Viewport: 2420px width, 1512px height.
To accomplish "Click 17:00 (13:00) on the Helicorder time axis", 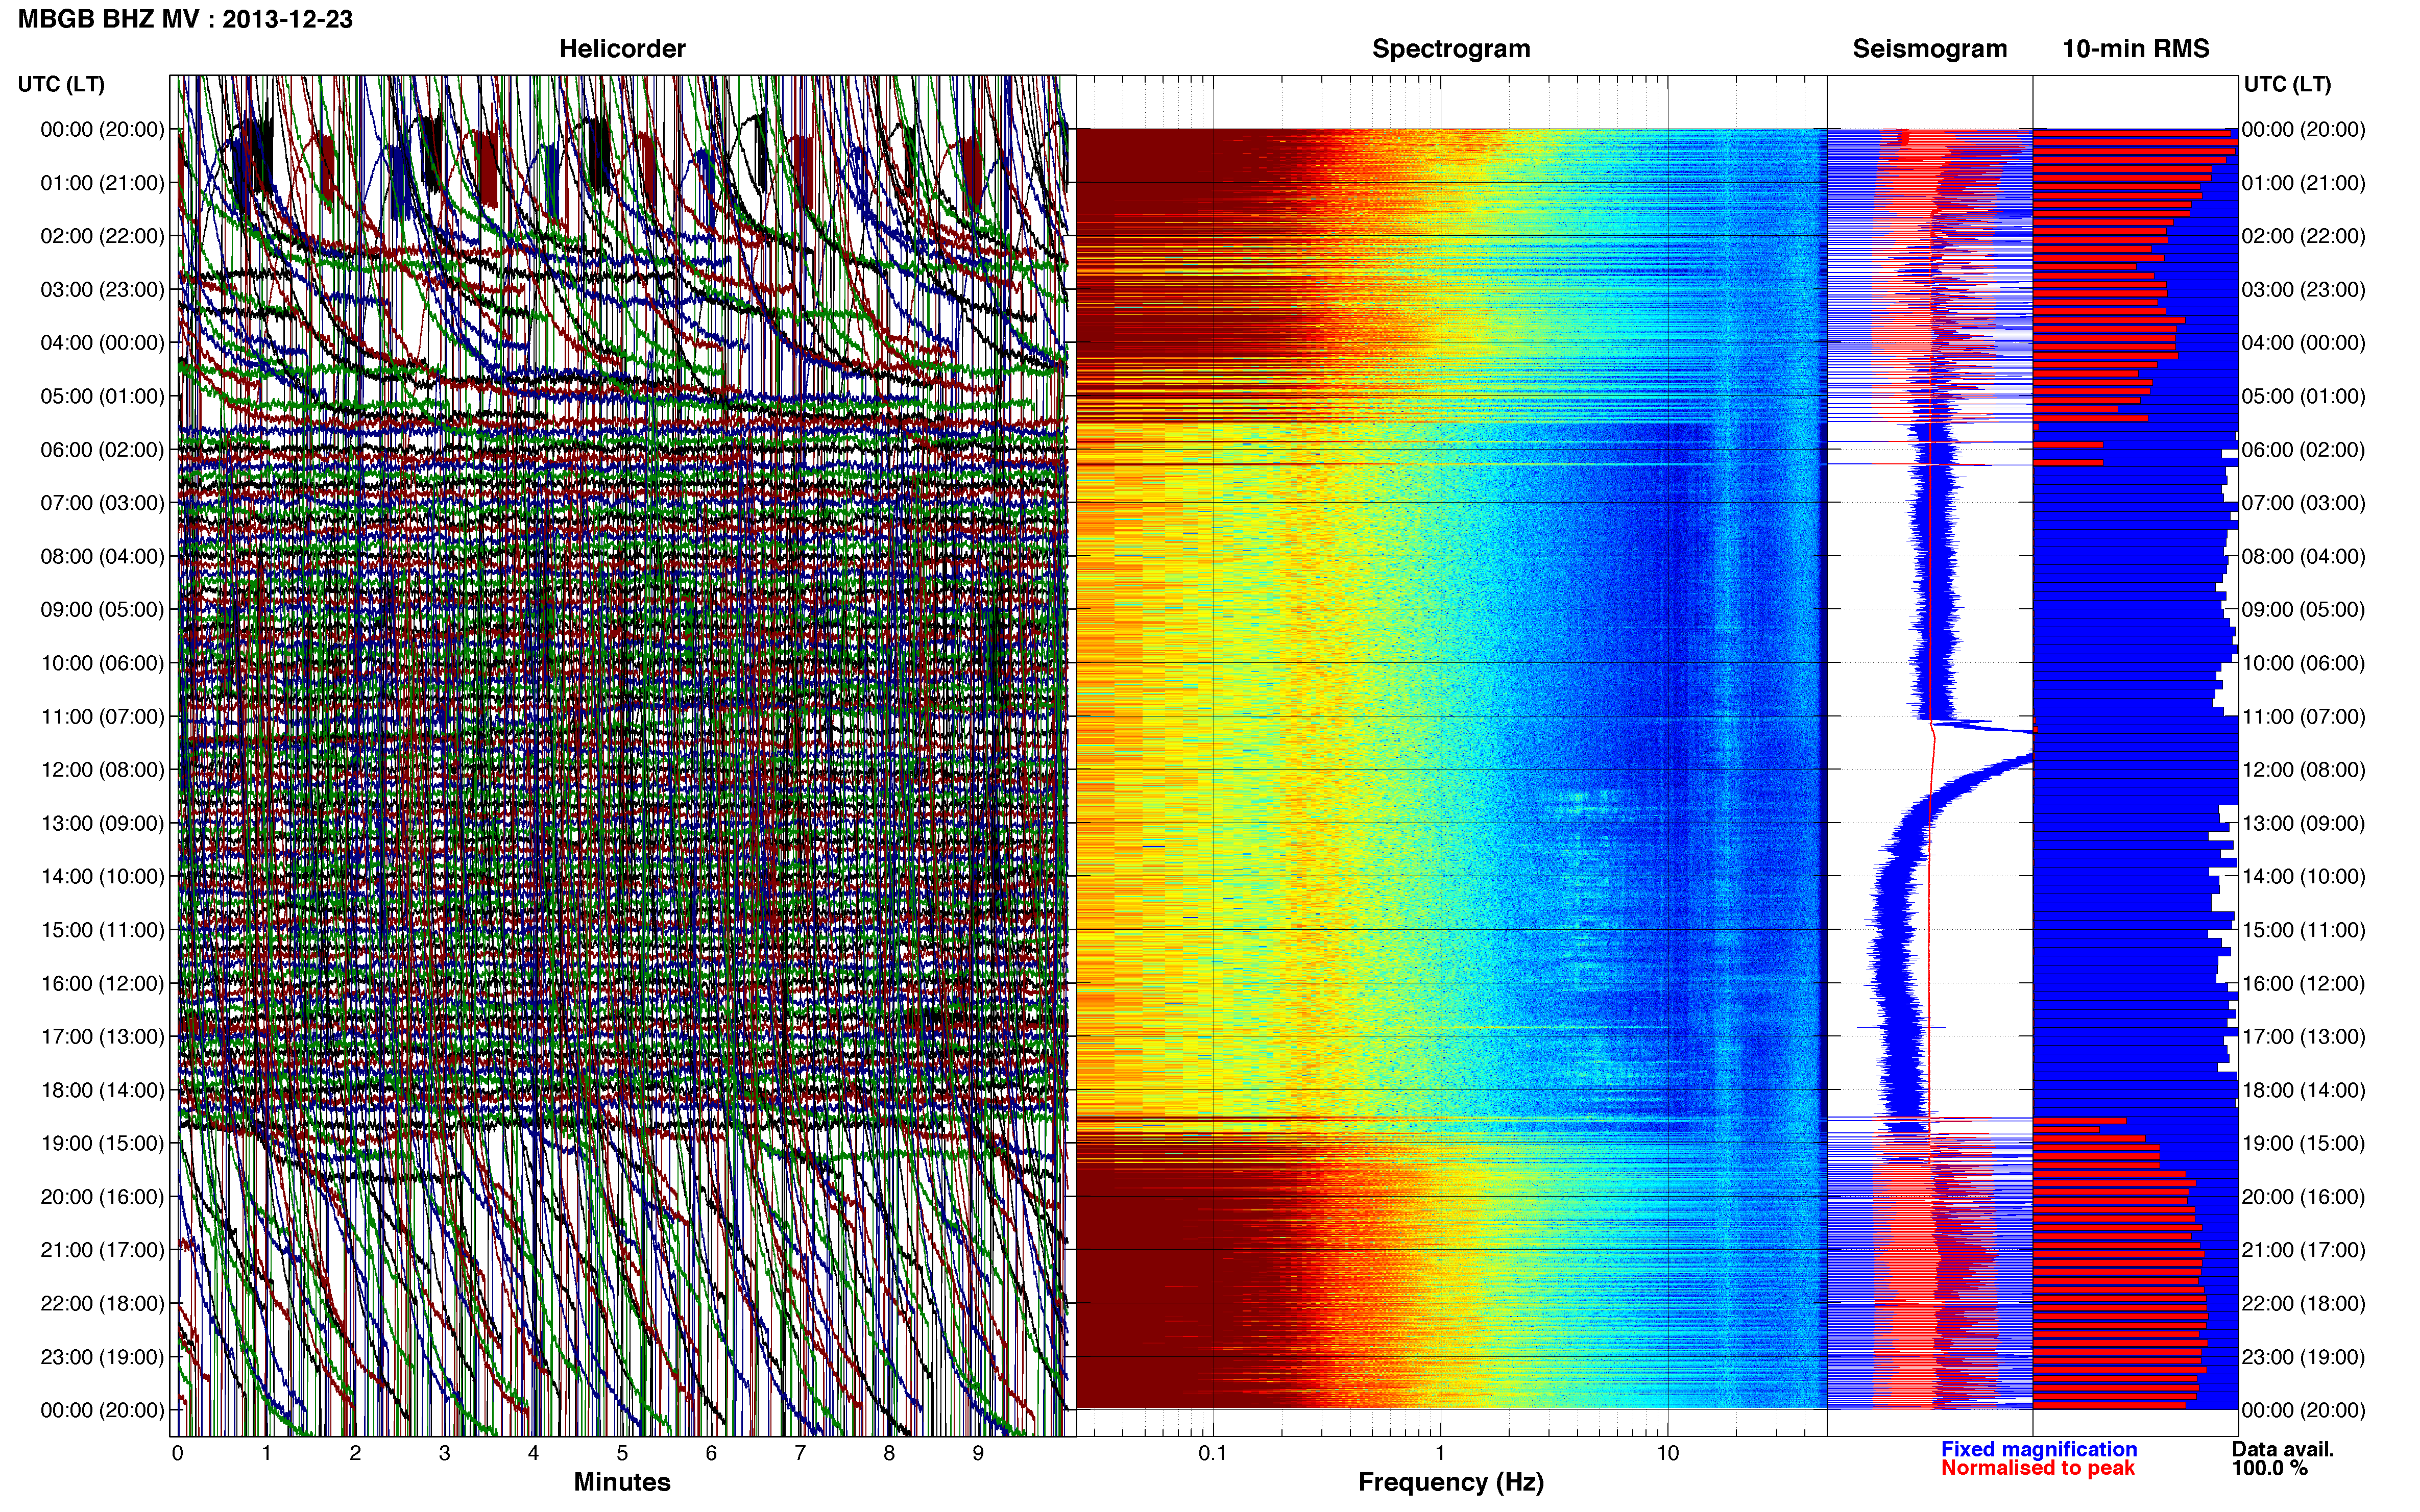I will [102, 1037].
